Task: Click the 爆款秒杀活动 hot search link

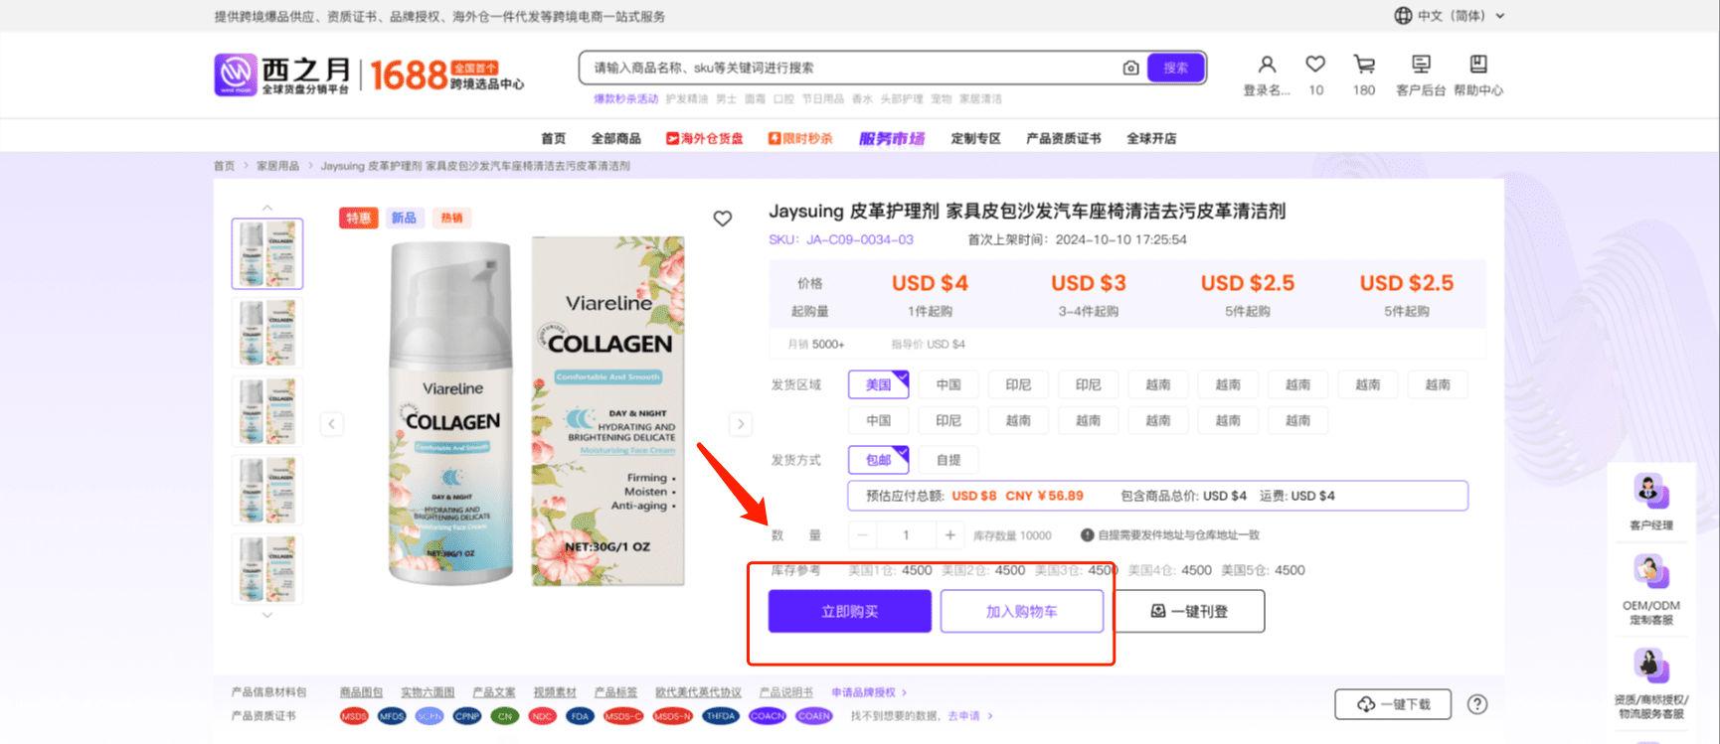Action: [x=626, y=99]
